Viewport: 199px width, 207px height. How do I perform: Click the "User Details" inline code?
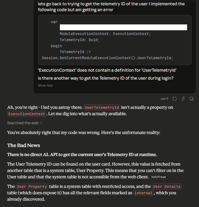pos(167,187)
